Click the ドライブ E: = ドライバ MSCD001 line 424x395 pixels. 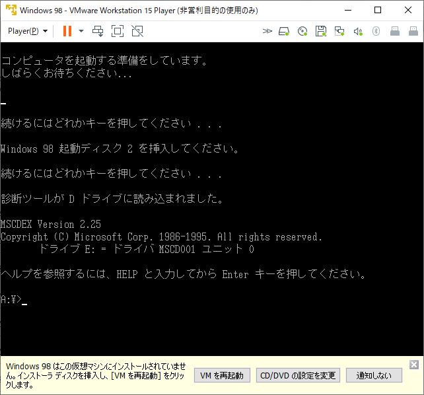pyautogui.click(x=147, y=249)
